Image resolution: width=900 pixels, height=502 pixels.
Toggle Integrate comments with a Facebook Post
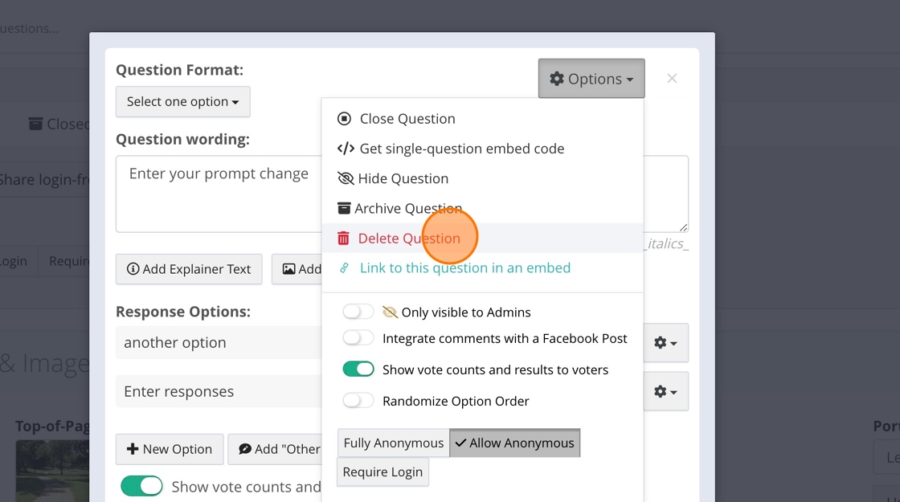(358, 338)
